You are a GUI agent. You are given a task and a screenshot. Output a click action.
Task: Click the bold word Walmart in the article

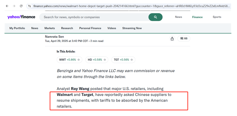pyautogui.click(x=65, y=95)
